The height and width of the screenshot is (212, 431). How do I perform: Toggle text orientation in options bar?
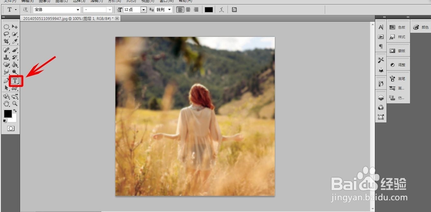(25, 9)
